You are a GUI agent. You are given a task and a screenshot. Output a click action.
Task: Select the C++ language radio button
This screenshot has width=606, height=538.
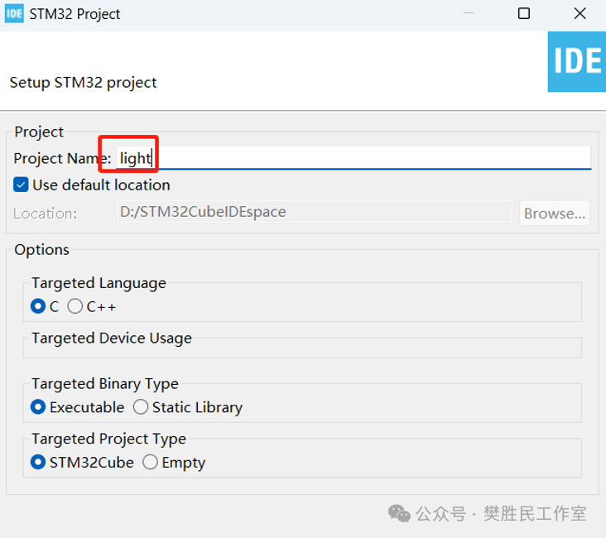point(75,306)
